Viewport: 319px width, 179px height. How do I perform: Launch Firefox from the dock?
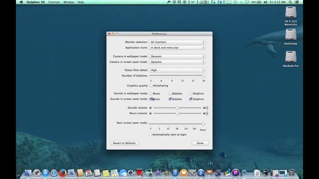pyautogui.click(x=63, y=173)
